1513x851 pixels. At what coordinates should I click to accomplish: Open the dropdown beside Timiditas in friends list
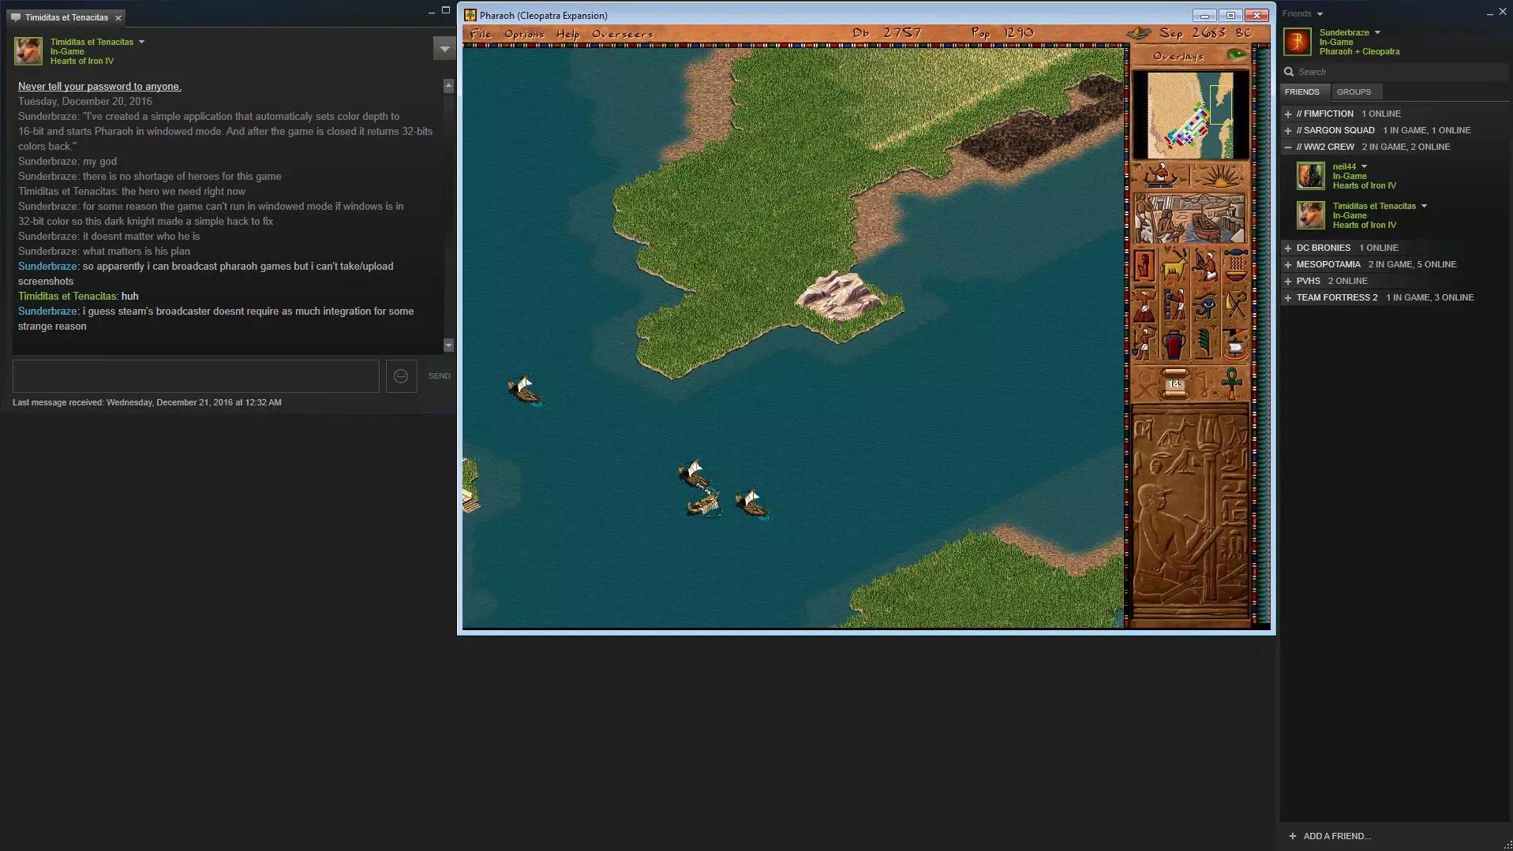point(1424,207)
